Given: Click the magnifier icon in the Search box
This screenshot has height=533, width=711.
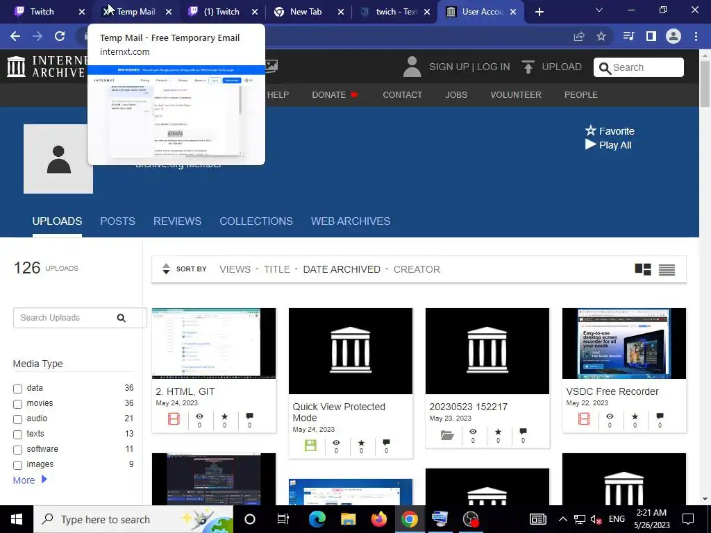Looking at the screenshot, I should tap(605, 68).
